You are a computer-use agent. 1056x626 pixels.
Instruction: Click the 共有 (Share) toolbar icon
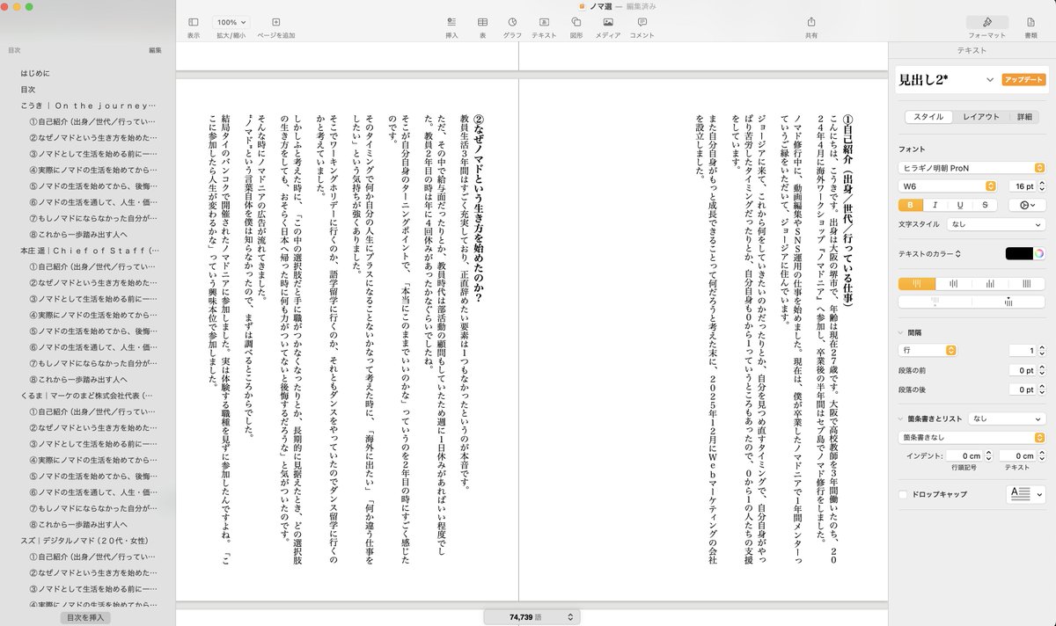(811, 22)
